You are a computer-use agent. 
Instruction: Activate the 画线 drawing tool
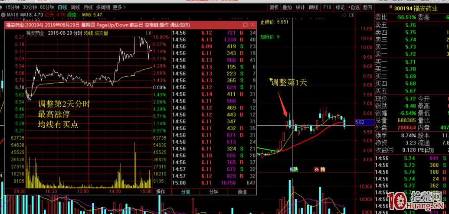click(x=314, y=7)
